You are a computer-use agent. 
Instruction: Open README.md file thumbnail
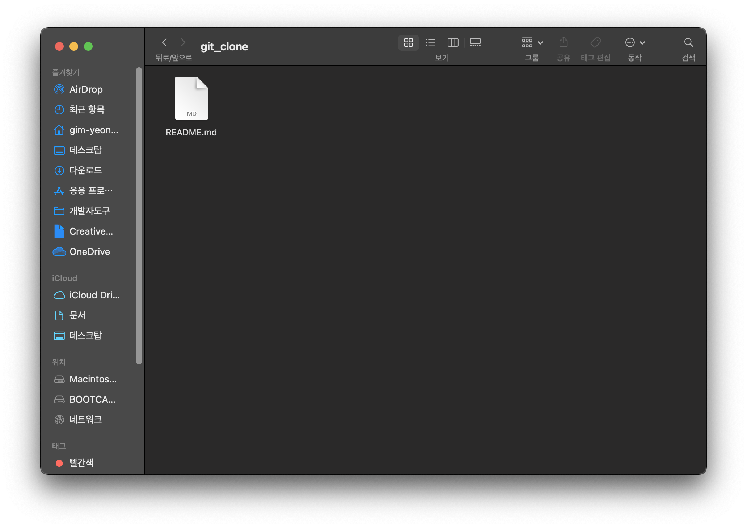[192, 98]
